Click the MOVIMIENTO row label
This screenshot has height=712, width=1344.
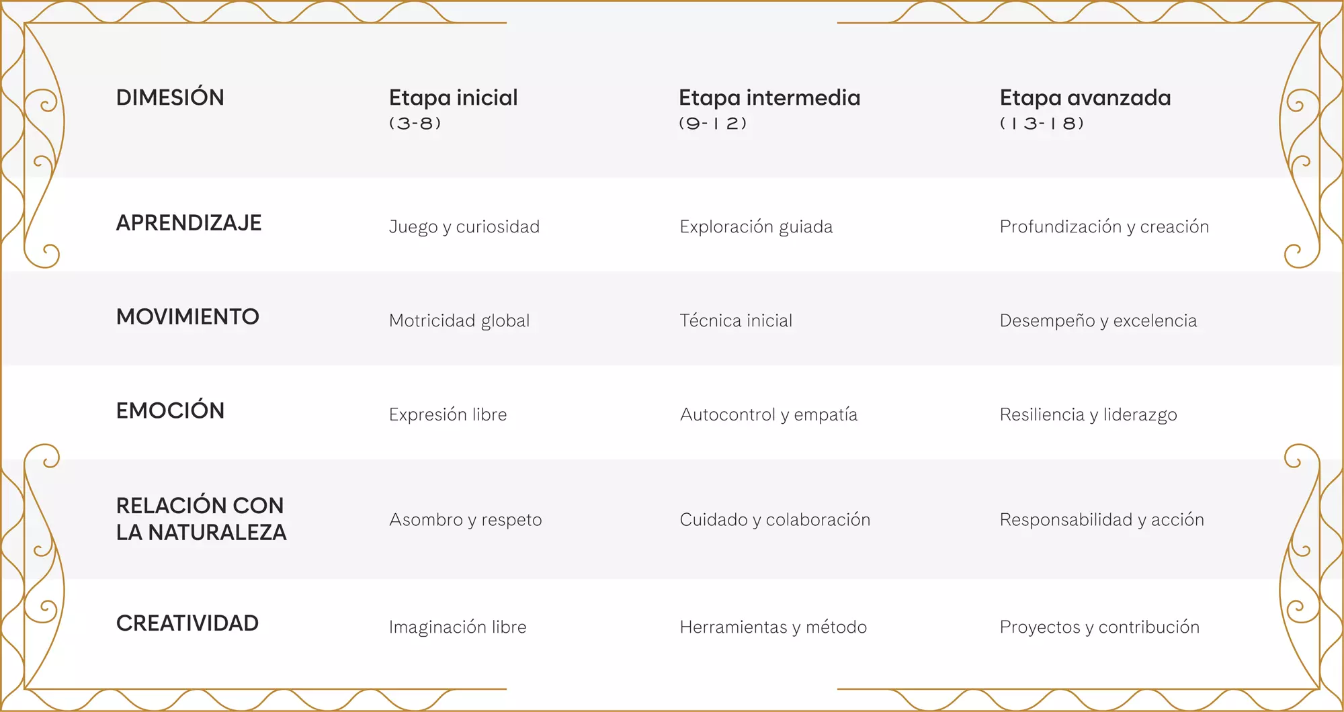click(x=187, y=317)
